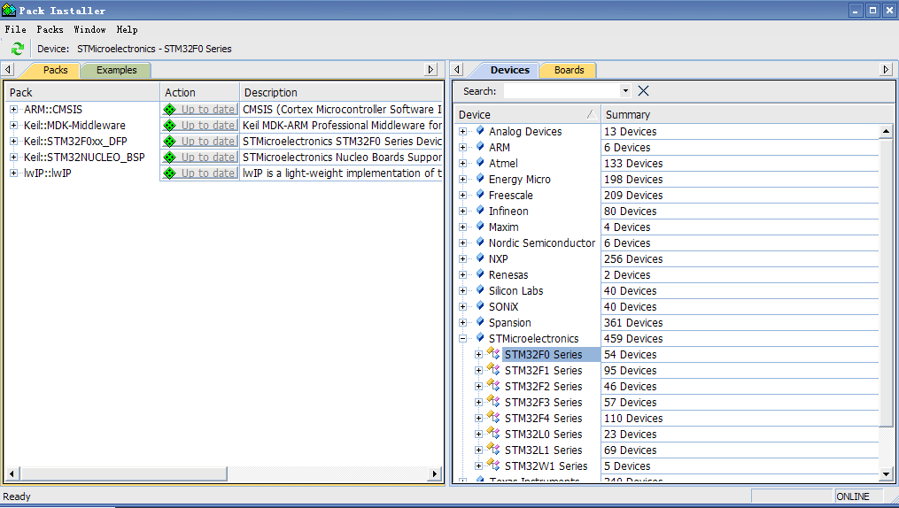This screenshot has width=899, height=508.
Task: Click the green status icon for ARM::CMSIS
Action: 170,110
